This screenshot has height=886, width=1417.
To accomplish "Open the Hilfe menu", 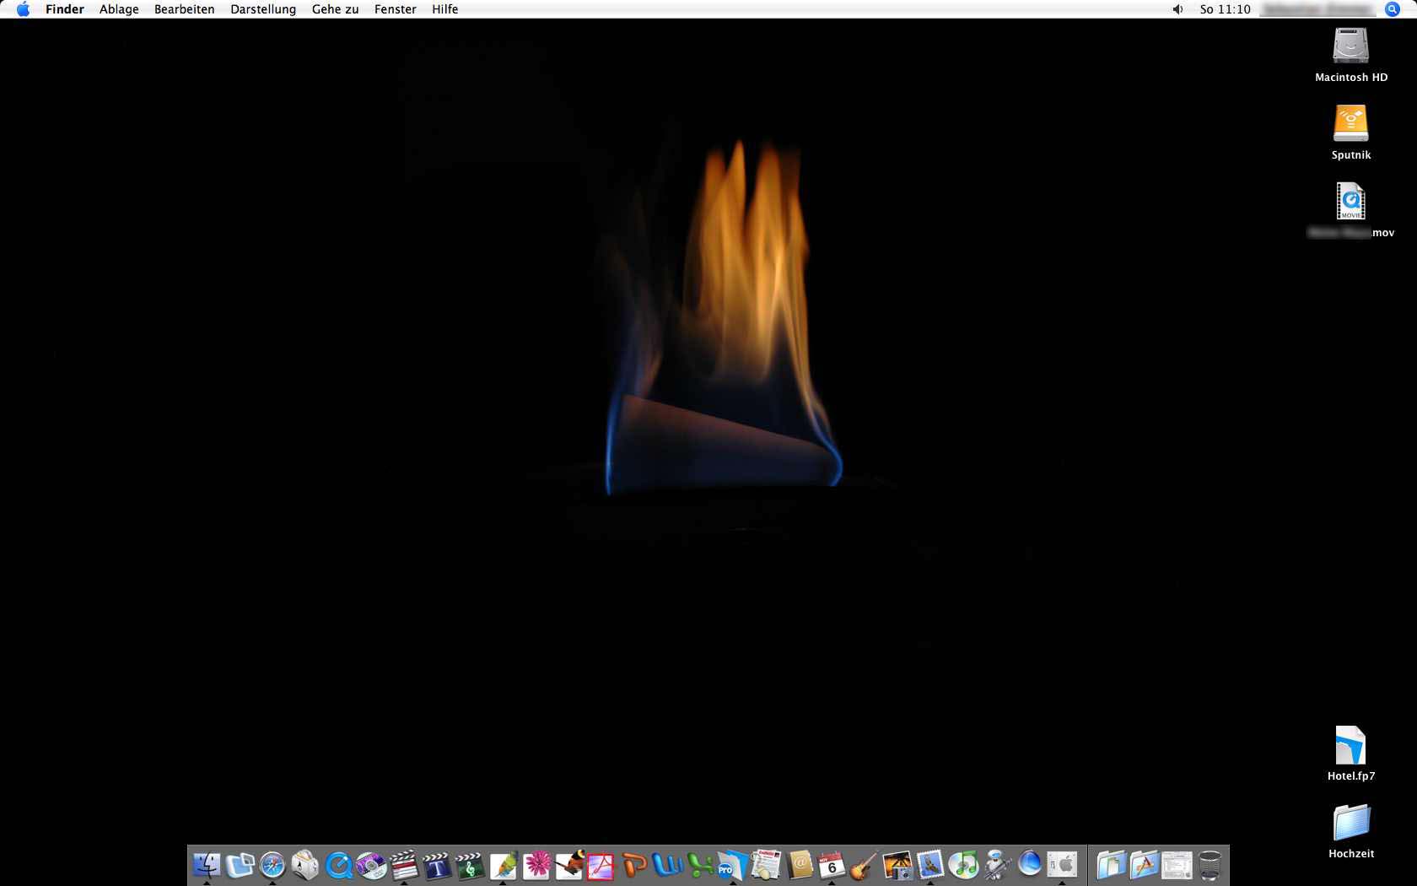I will pyautogui.click(x=445, y=9).
